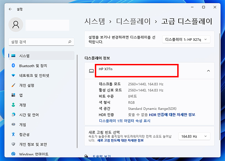Open 디스플레이 1의 어댑터 속성 표시 link

tap(125, 121)
